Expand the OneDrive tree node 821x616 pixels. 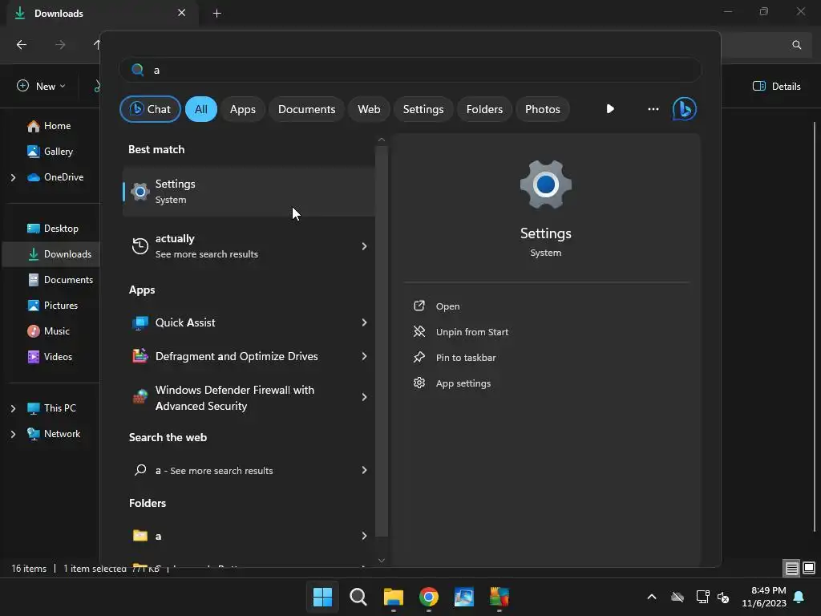point(13,177)
